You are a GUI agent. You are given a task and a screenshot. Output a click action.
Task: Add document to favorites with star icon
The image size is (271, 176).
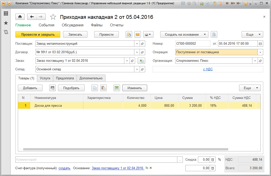click(53, 17)
